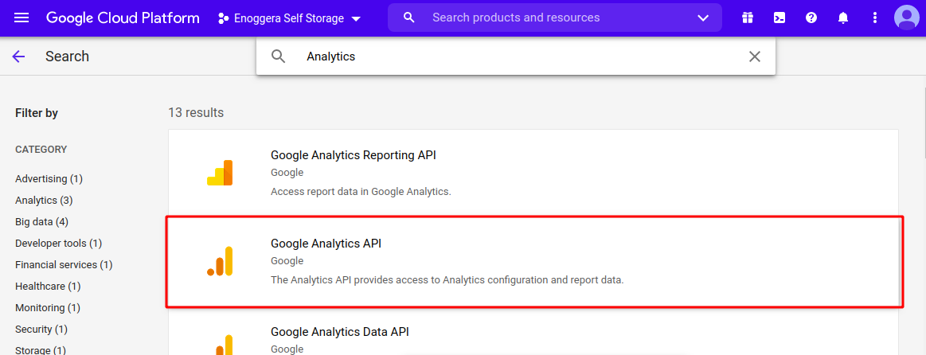Screen dimensions: 926x355
Task: Click the Enoggera project hexagon dots icon
Action: click(223, 18)
